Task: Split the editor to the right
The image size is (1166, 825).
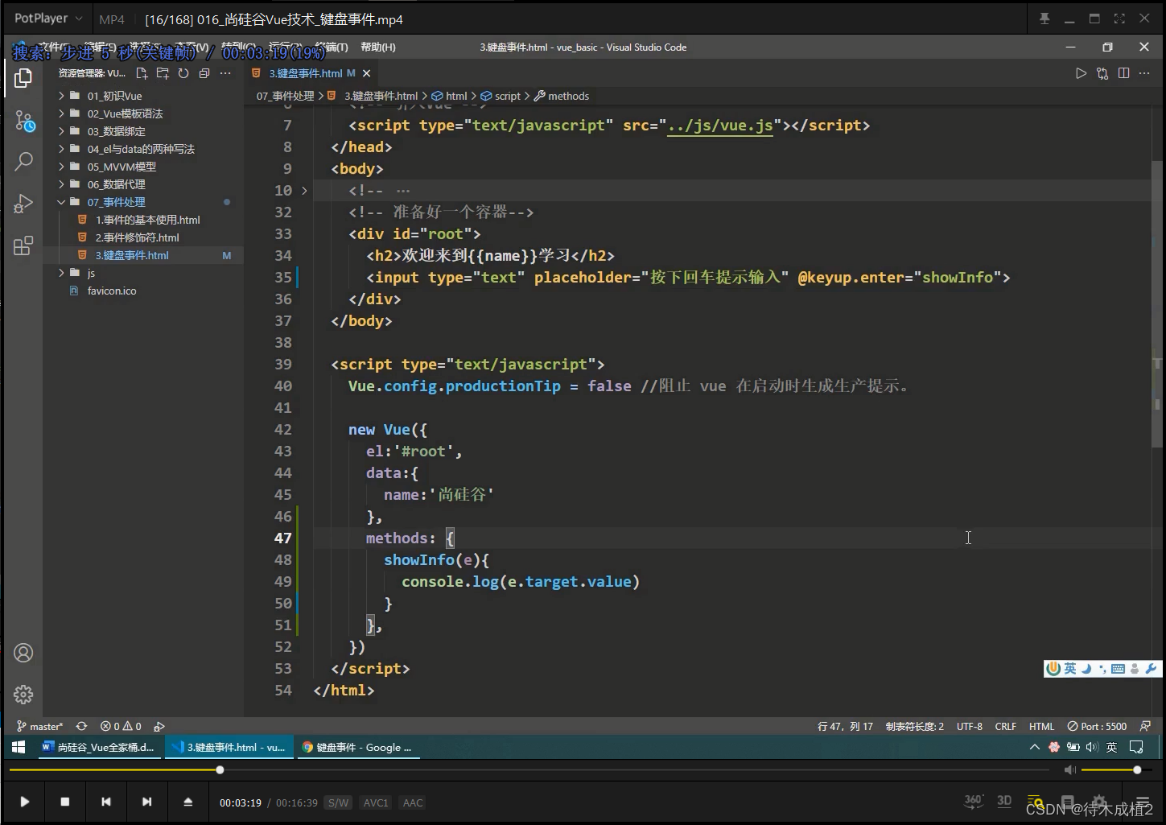Action: point(1123,73)
